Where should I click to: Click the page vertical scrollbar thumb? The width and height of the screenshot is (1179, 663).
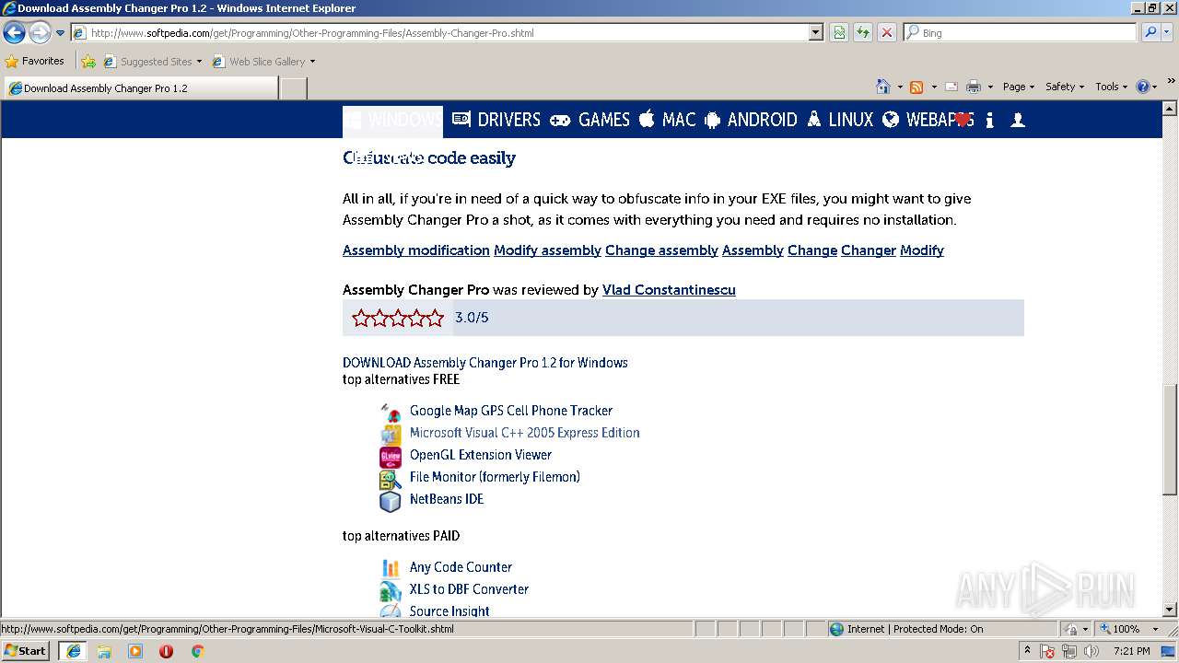tap(1170, 440)
